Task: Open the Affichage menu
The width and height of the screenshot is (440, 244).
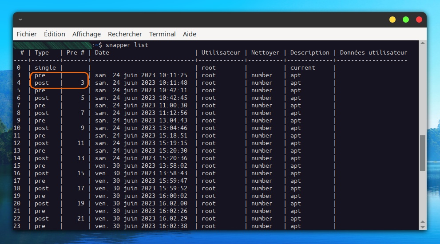Action: pos(87,34)
